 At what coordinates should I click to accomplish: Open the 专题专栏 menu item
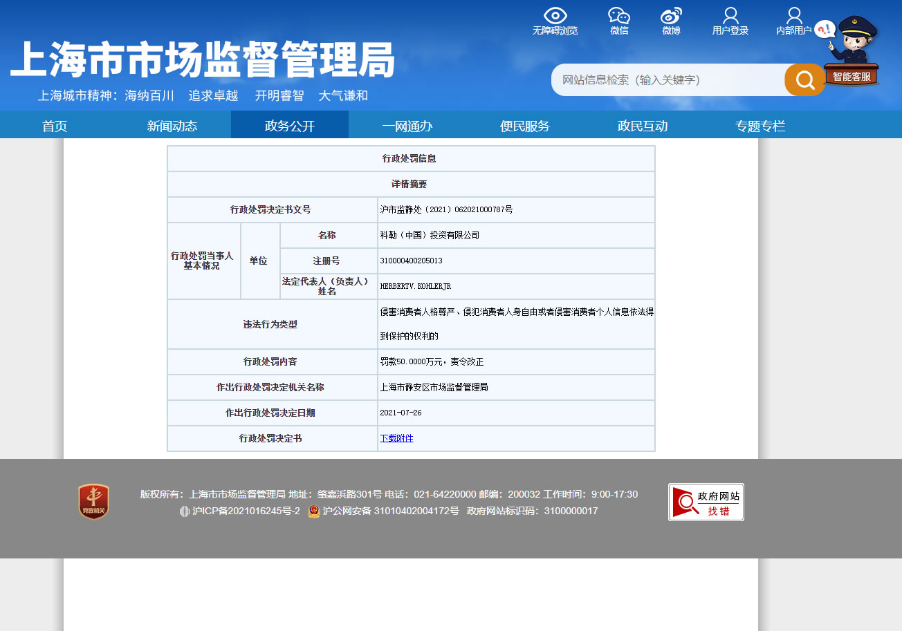pos(760,126)
